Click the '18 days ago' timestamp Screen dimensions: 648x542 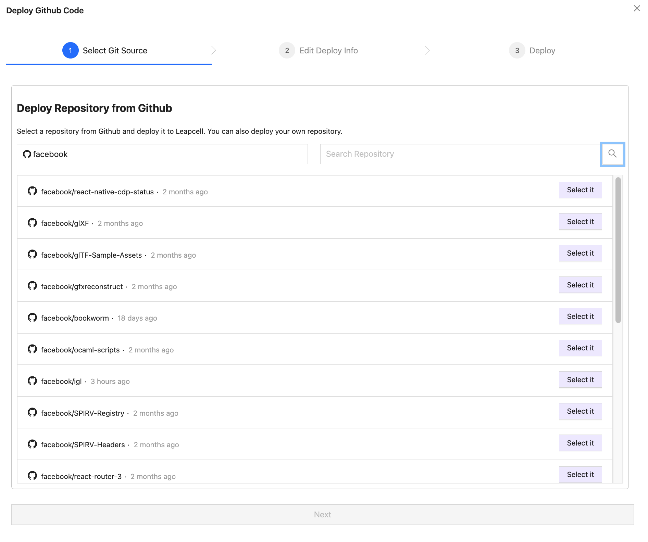(x=137, y=318)
